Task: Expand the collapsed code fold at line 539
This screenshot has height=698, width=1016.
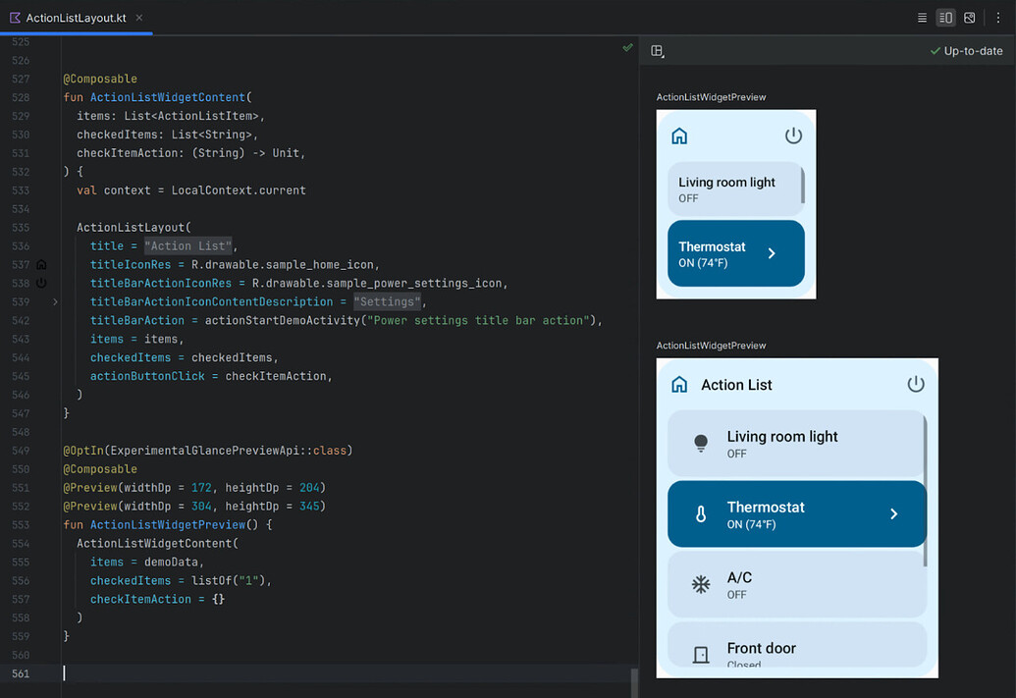Action: [56, 301]
